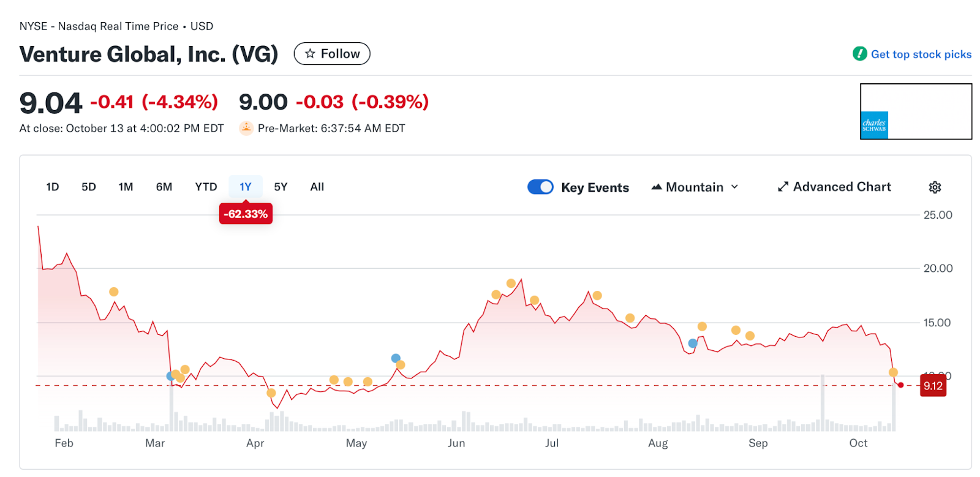Show the All time range
Viewport: 980px width, 477px height.
[x=317, y=187]
